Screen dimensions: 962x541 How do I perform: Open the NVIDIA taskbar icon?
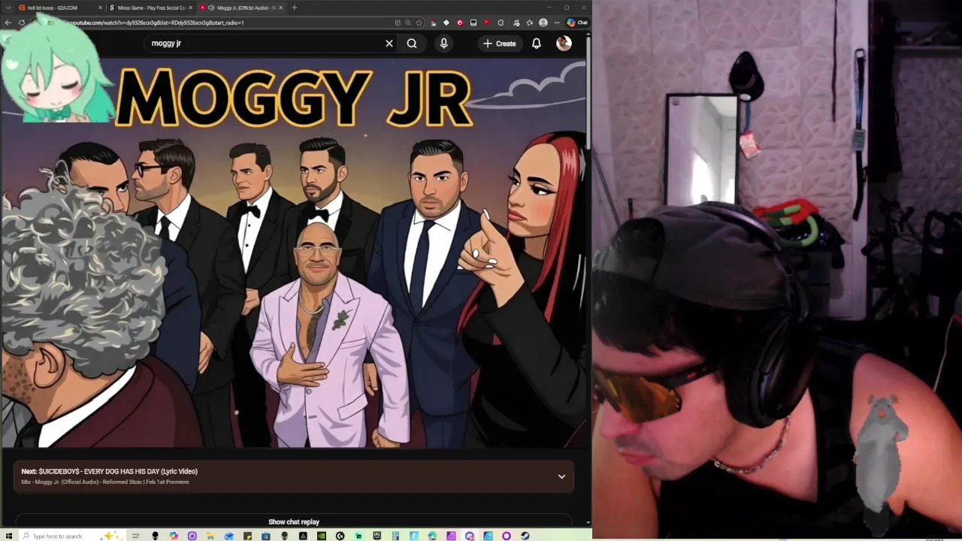(x=322, y=536)
